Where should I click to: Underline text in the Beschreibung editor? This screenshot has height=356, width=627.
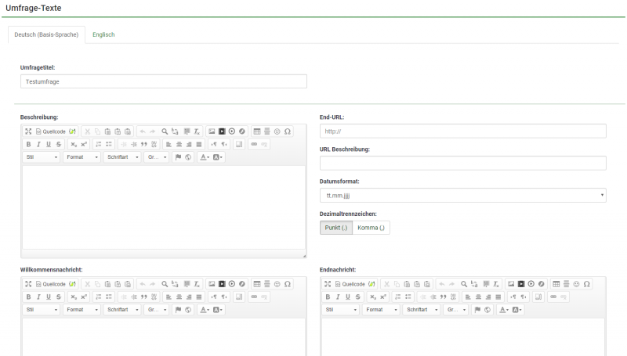pyautogui.click(x=49, y=144)
